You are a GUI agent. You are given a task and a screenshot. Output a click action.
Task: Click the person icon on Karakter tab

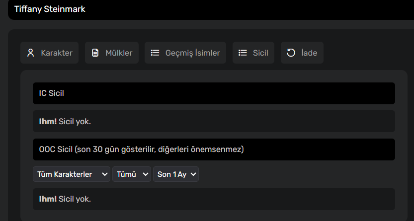[31, 53]
